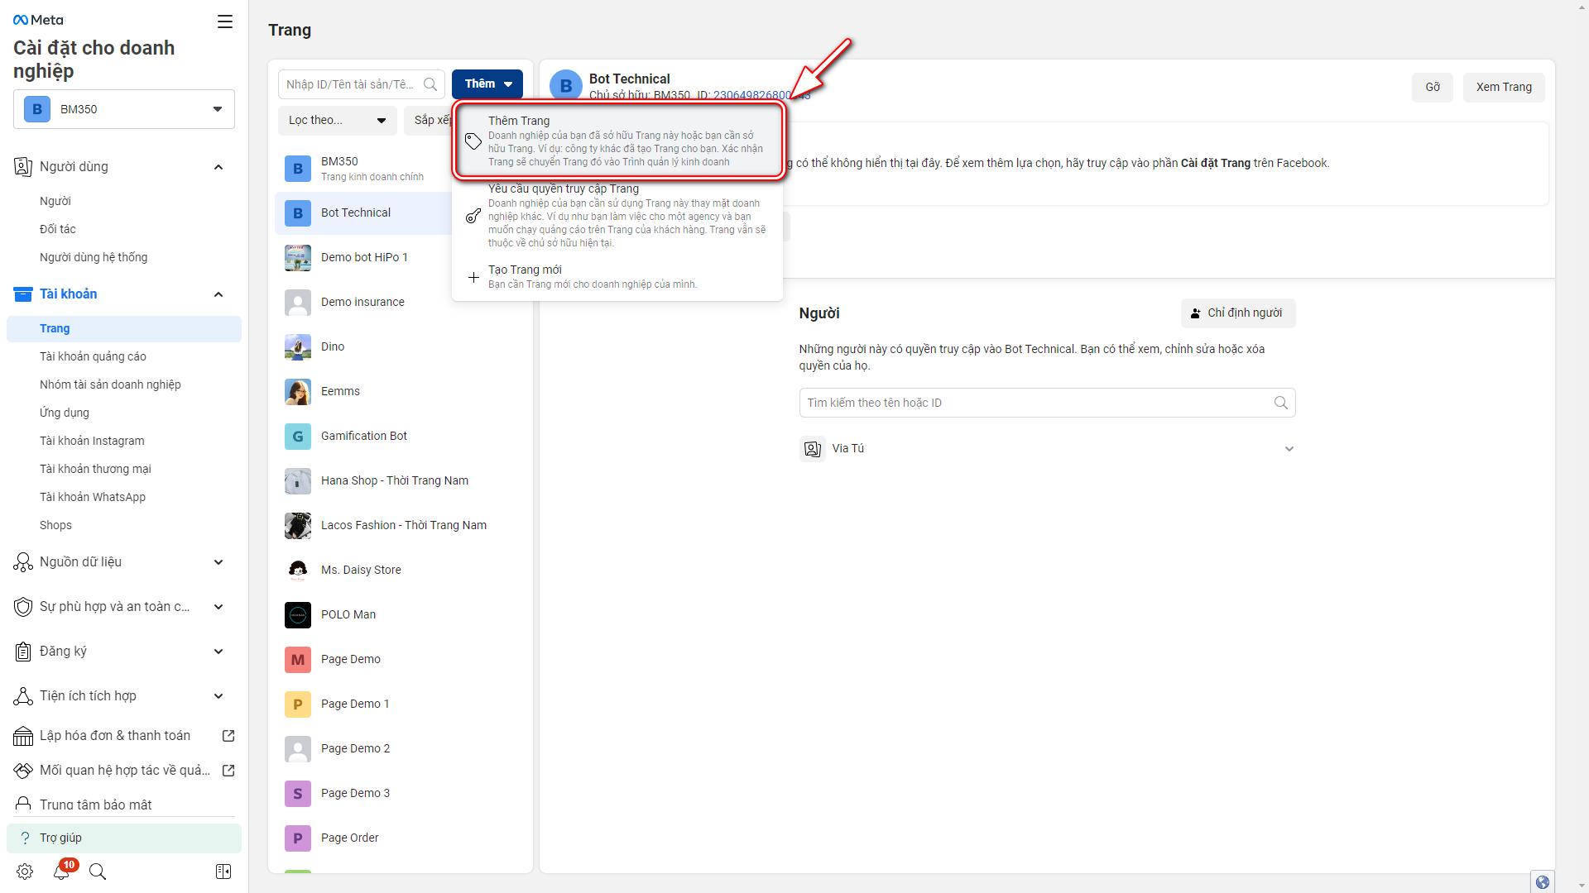Select Thêm Trang menu option
The image size is (1589, 893).
coord(617,141)
